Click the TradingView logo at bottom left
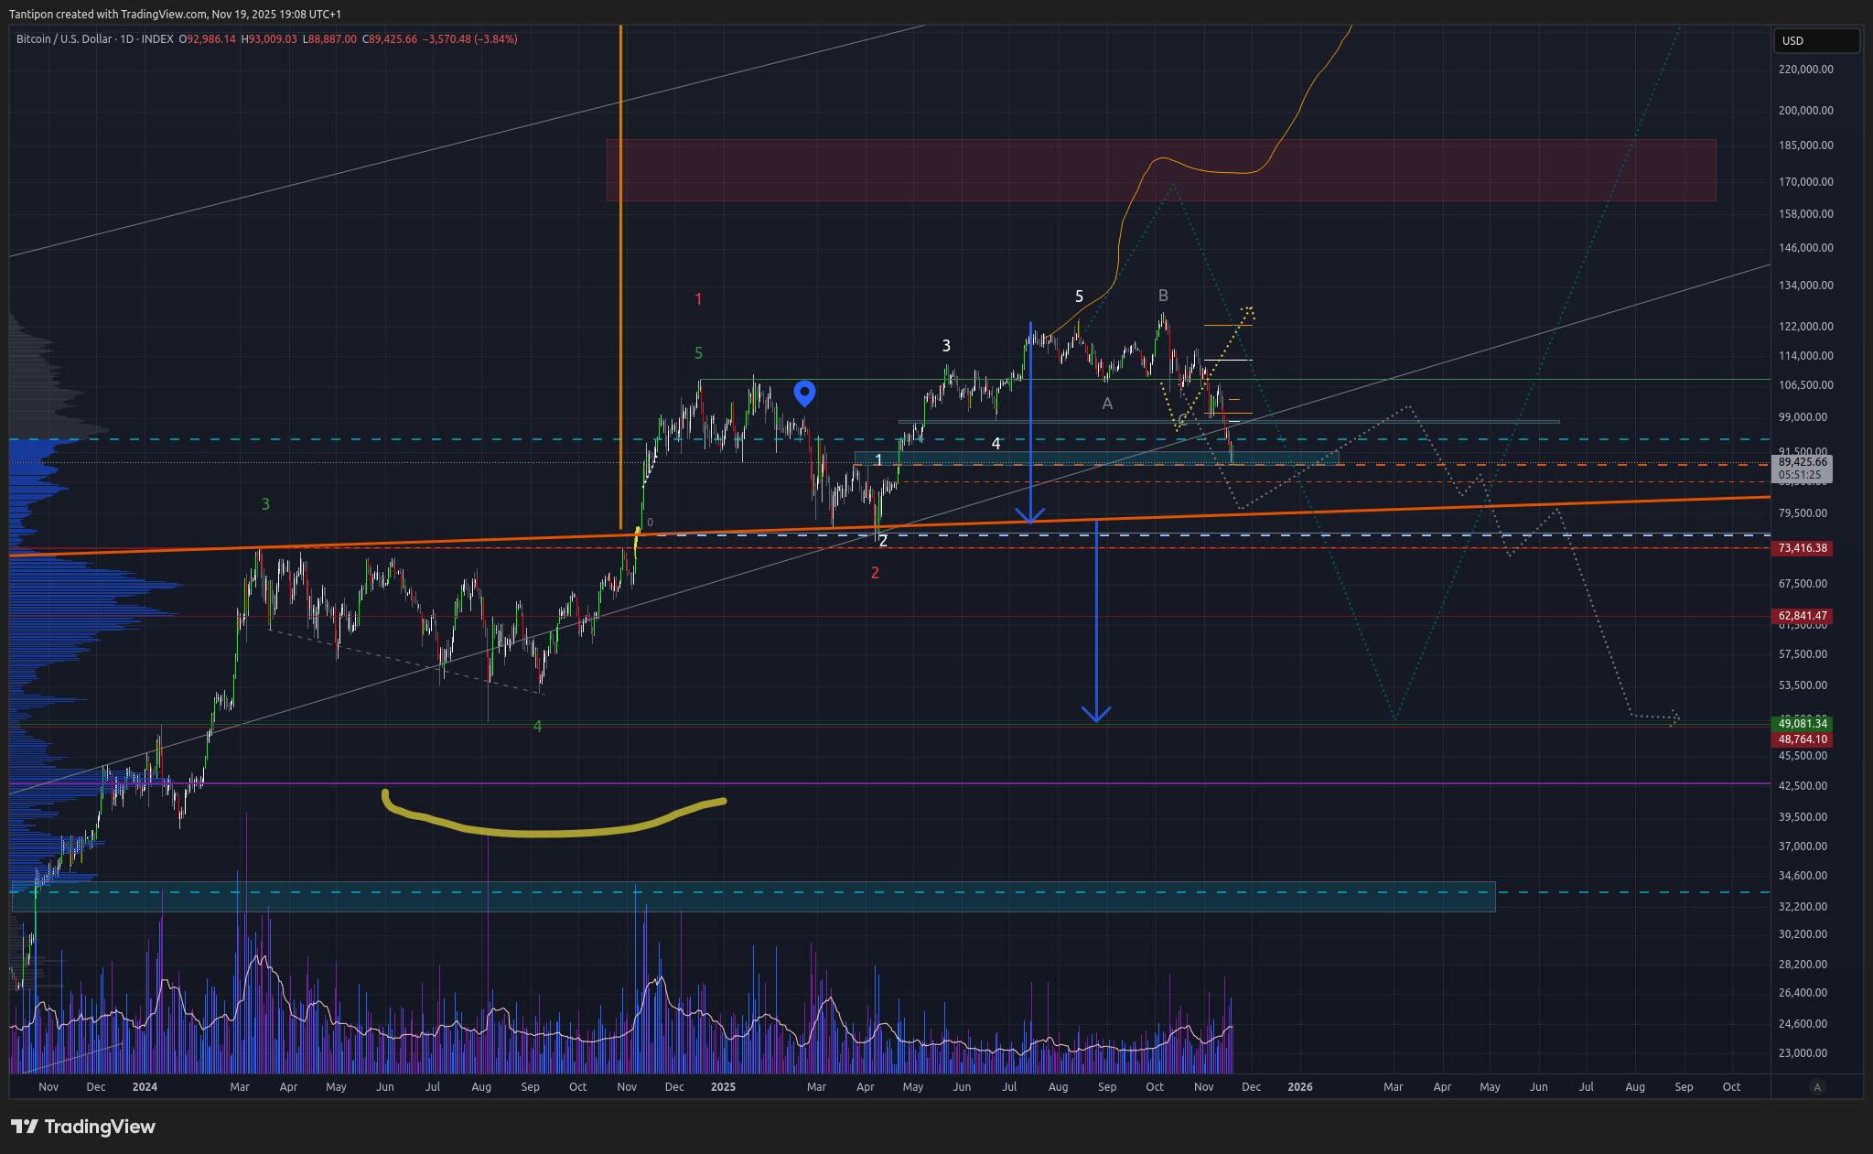The height and width of the screenshot is (1154, 1873). point(83,1127)
